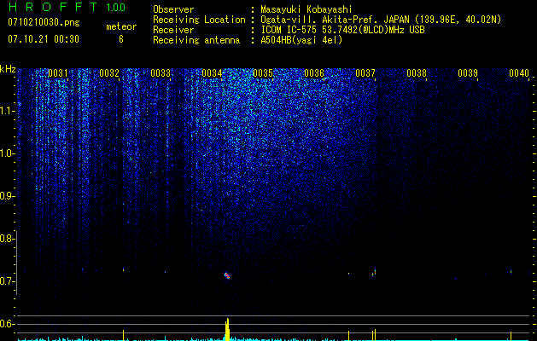Click the Receiving antenna label
Screen dimensions: 537x341
(196, 40)
